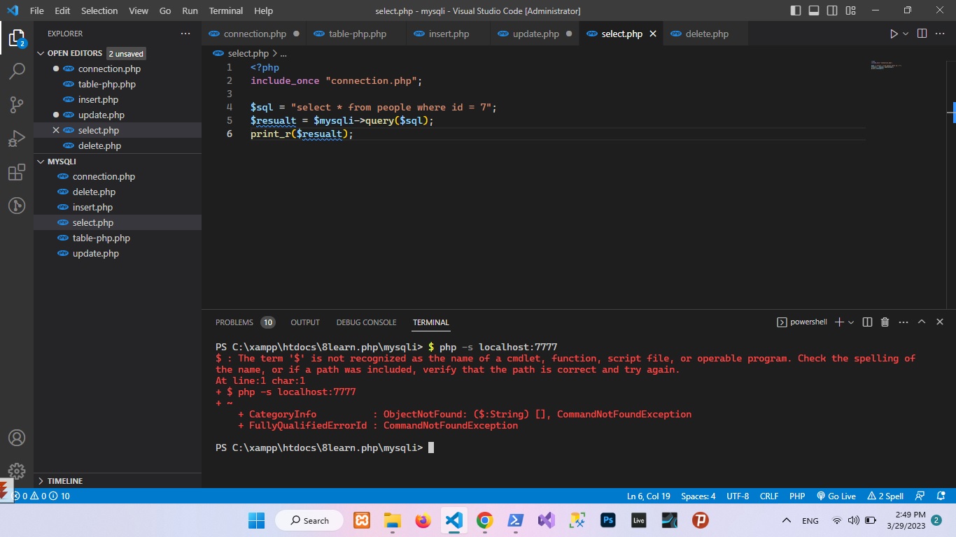The image size is (956, 537).
Task: Split the terminal panel
Action: (x=867, y=322)
